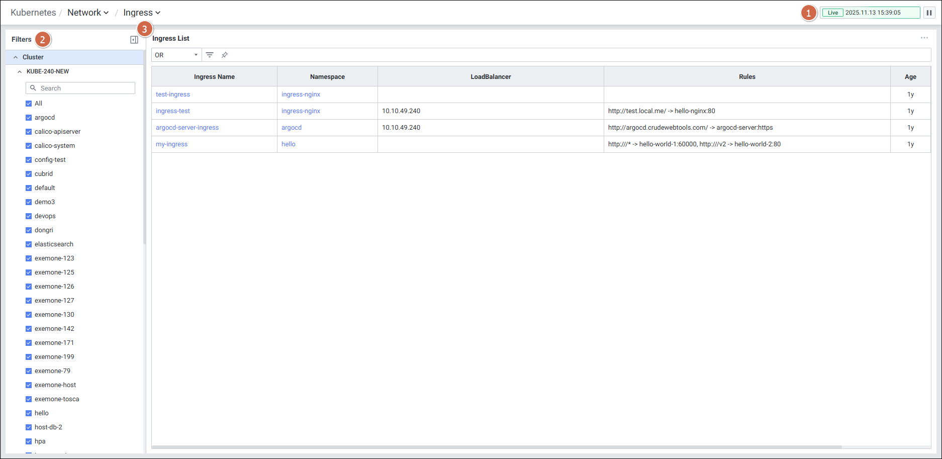This screenshot has width=942, height=459.
Task: Toggle the elasticsearch namespace checkbox
Action: (x=29, y=244)
